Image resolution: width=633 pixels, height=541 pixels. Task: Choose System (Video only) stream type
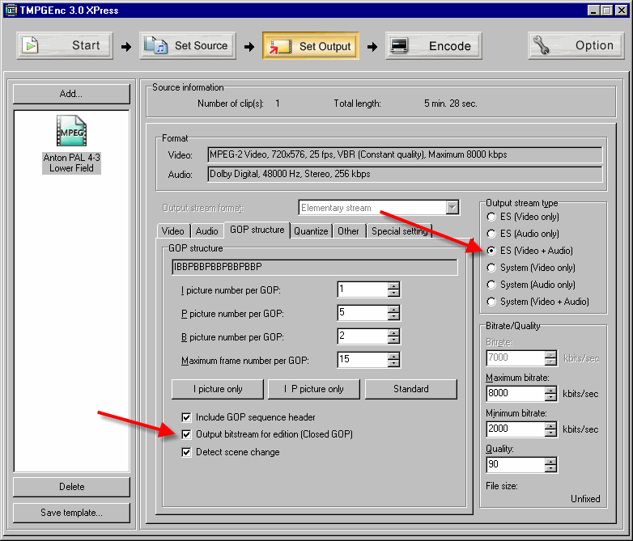point(491,268)
